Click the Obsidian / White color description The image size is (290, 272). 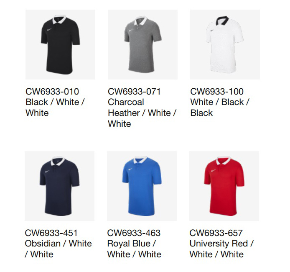pos(58,249)
